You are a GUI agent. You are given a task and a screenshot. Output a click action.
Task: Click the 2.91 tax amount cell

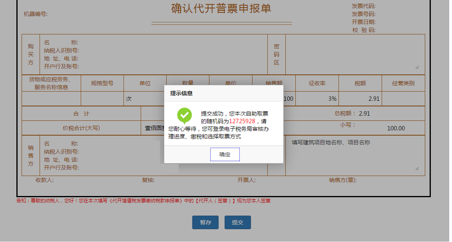click(360, 99)
